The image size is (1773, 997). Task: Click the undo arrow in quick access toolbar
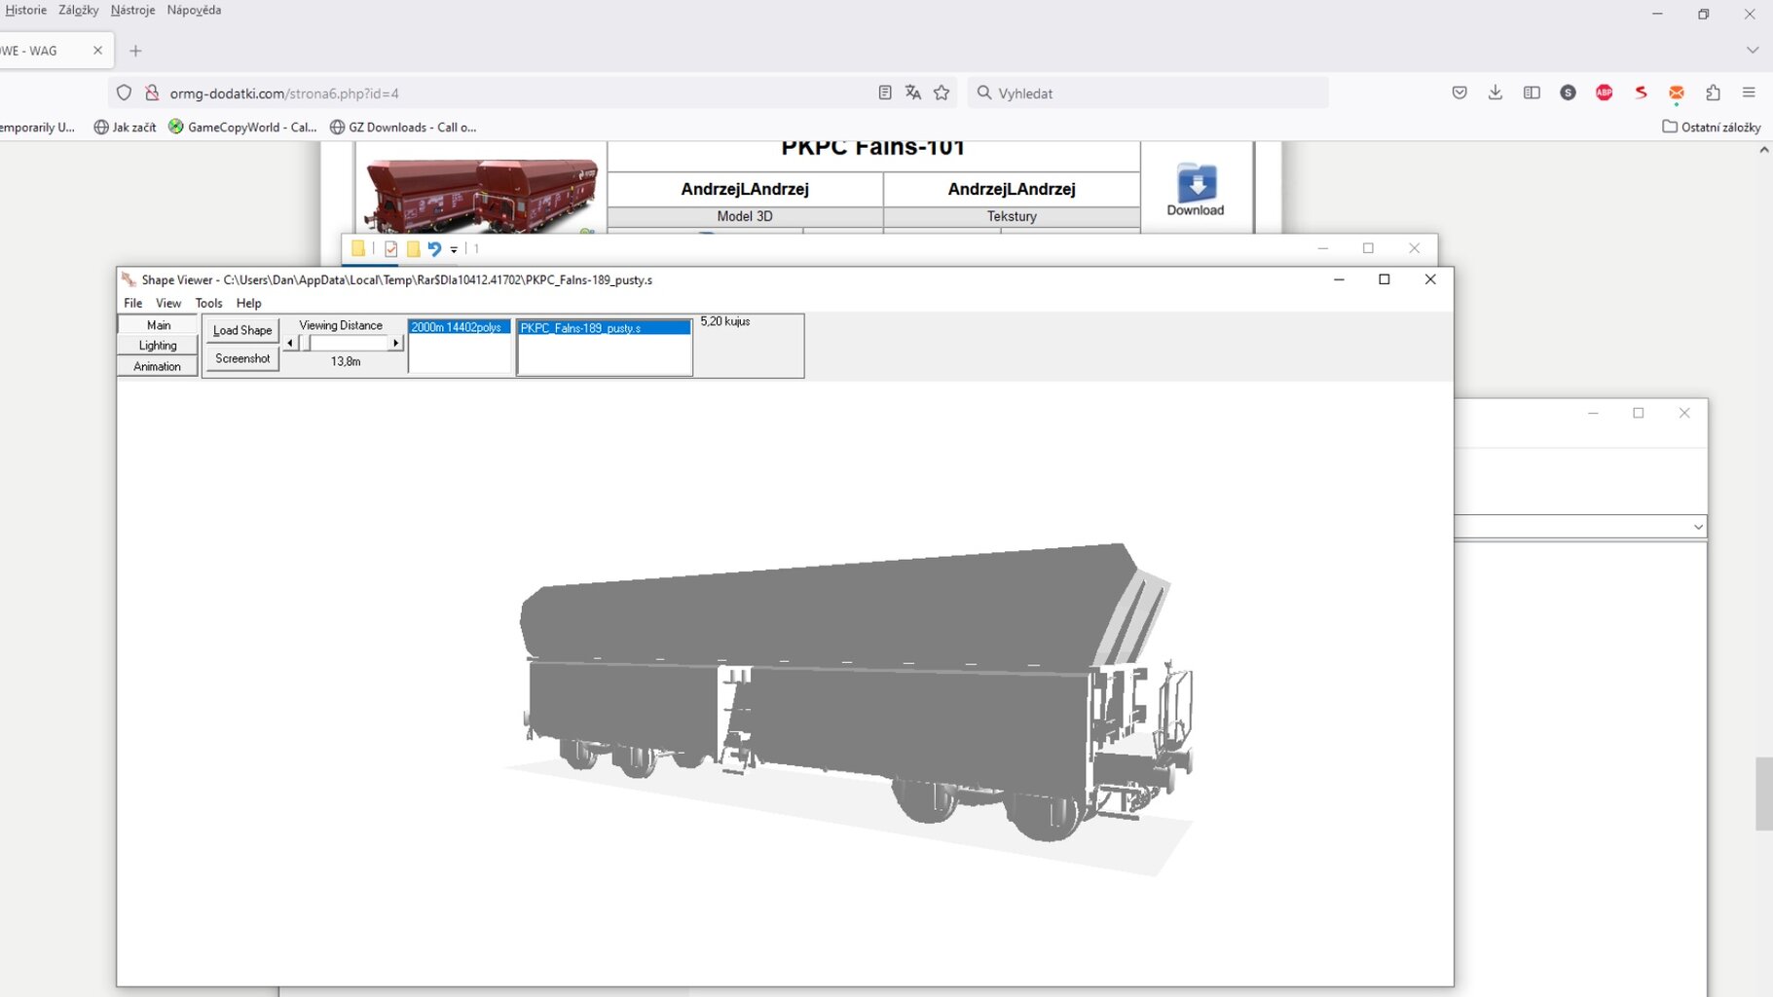click(434, 249)
